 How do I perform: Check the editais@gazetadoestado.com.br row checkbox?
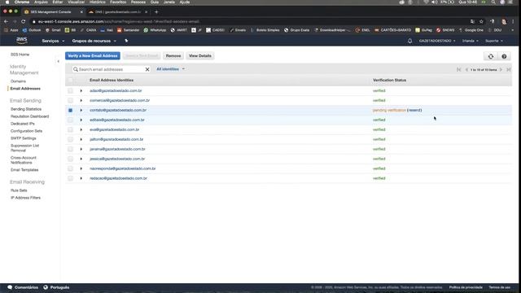click(71, 120)
